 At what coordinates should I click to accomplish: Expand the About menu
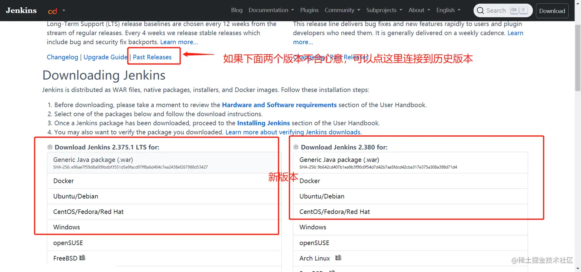[x=419, y=10]
